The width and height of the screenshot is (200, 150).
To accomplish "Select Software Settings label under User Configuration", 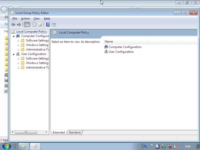I will pos(37,58).
